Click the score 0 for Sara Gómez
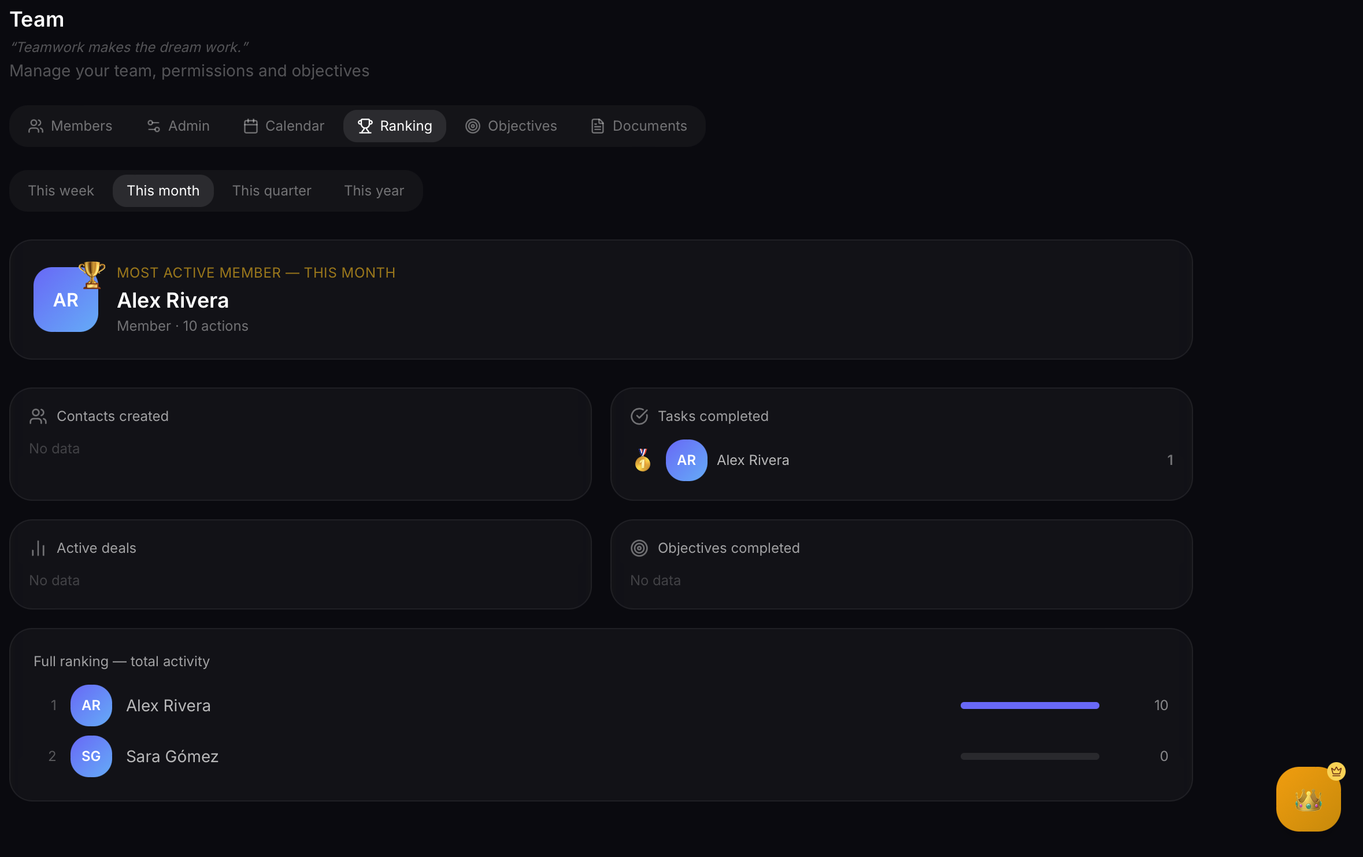This screenshot has height=857, width=1363. (x=1164, y=756)
